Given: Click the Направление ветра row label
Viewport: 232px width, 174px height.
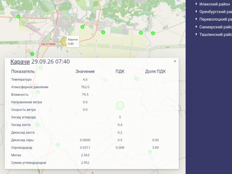Looking at the screenshot, I should (x=26, y=102).
